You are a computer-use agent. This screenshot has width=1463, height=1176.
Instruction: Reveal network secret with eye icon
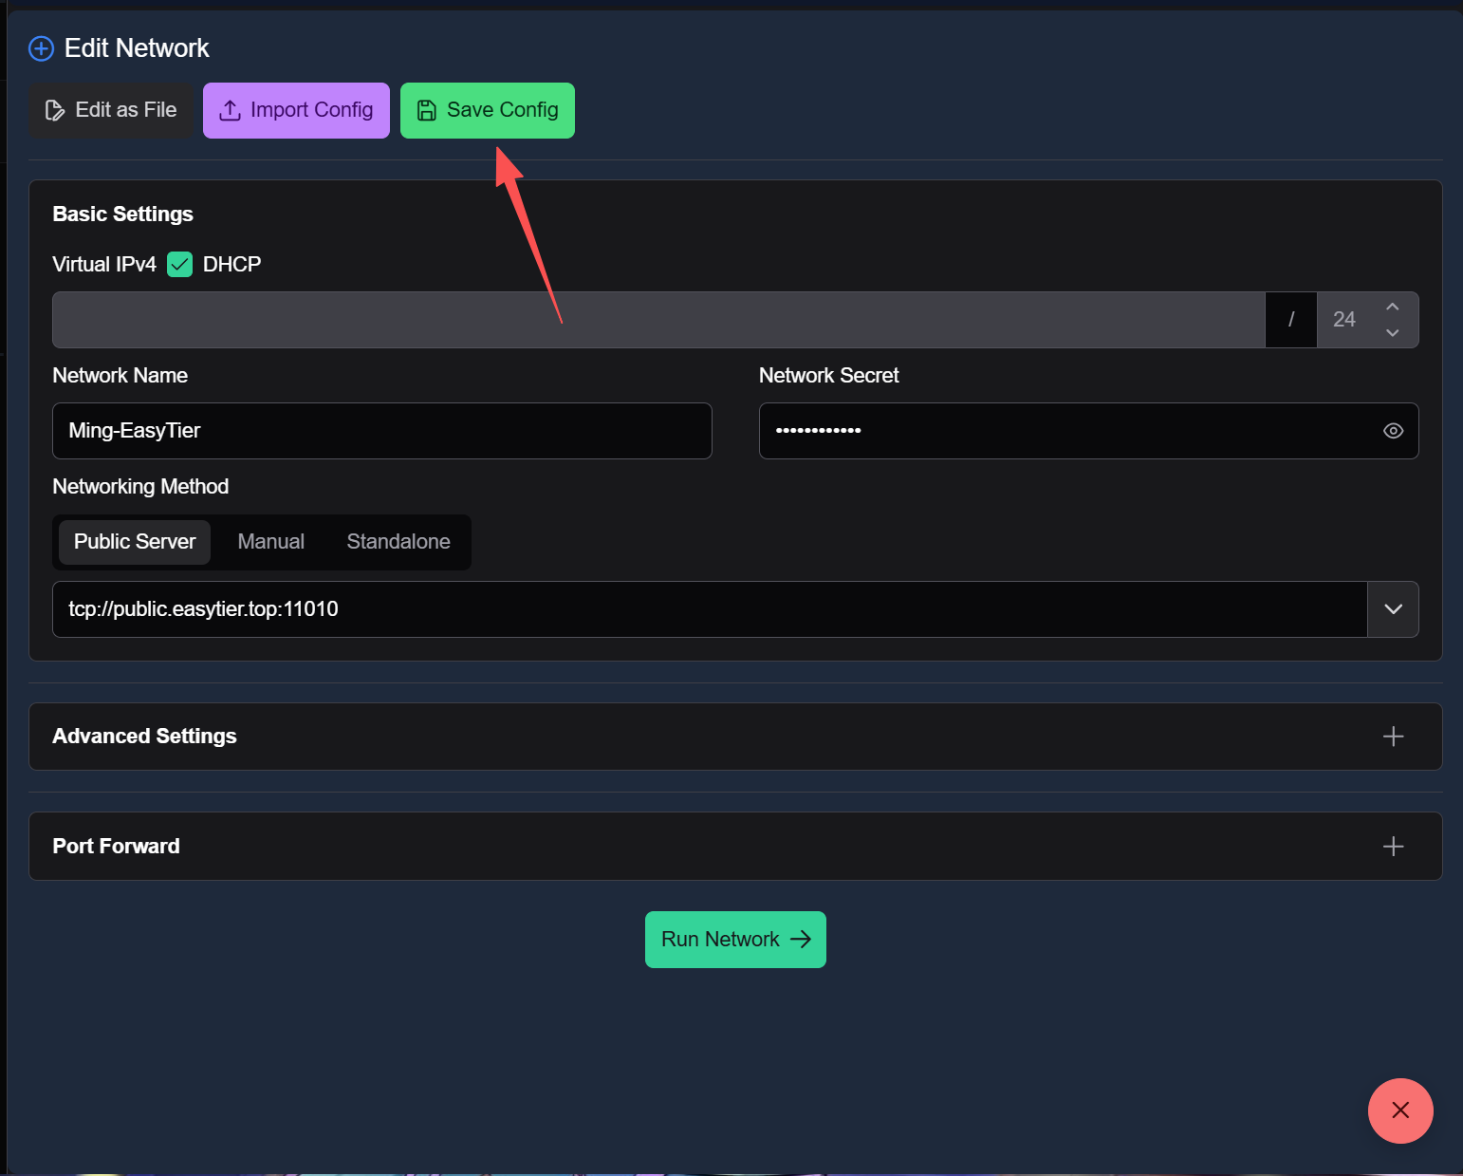click(1393, 431)
